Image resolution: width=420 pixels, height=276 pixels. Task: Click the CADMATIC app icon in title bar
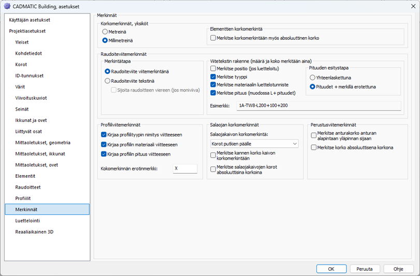(7, 6)
